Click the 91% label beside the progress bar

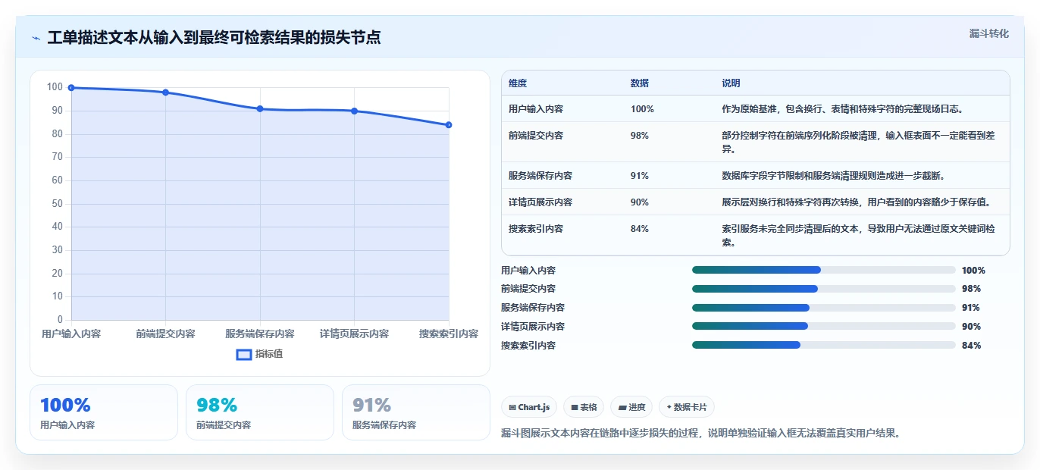pos(971,308)
